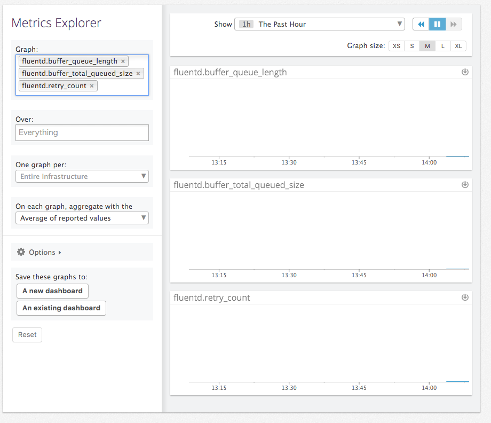
Task: Click the rewind time button
Action: point(421,24)
